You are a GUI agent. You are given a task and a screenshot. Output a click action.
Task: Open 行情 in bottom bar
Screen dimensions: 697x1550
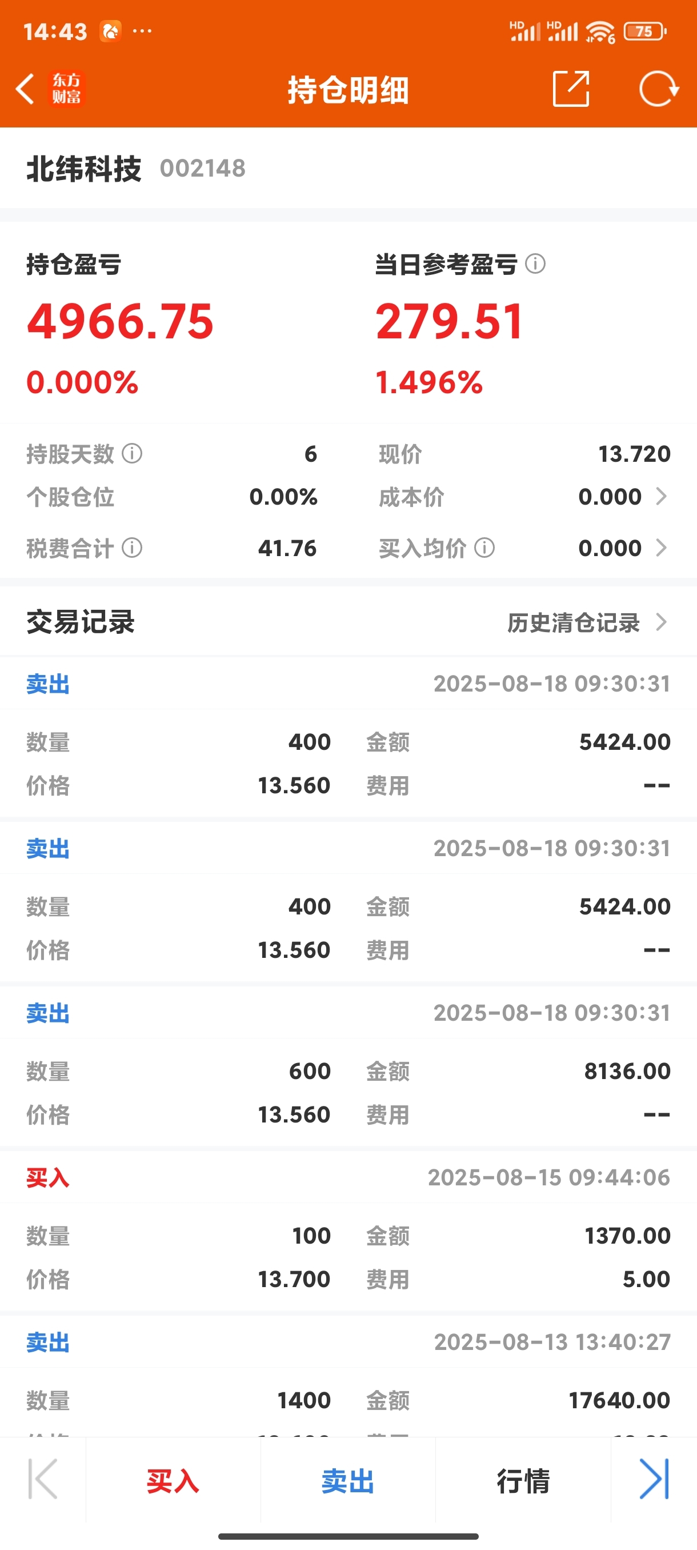(523, 1480)
